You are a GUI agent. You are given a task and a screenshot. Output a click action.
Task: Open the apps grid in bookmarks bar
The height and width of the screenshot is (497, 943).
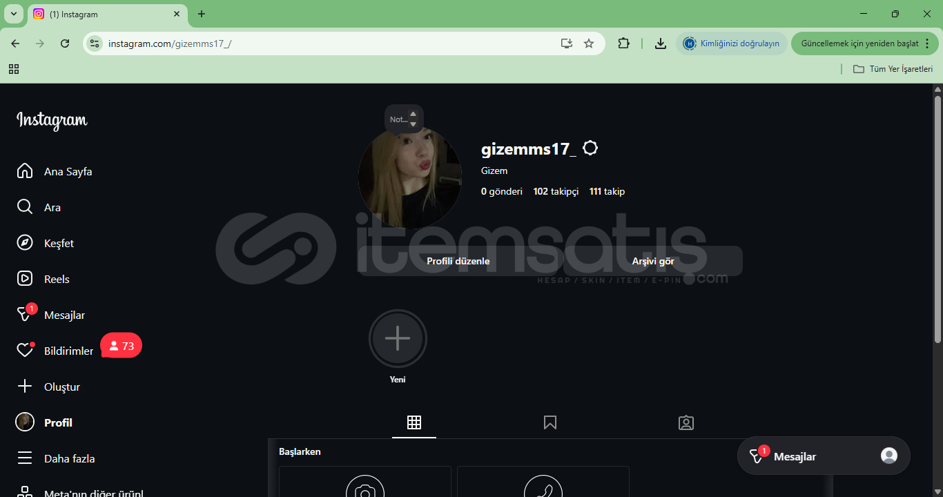point(14,69)
